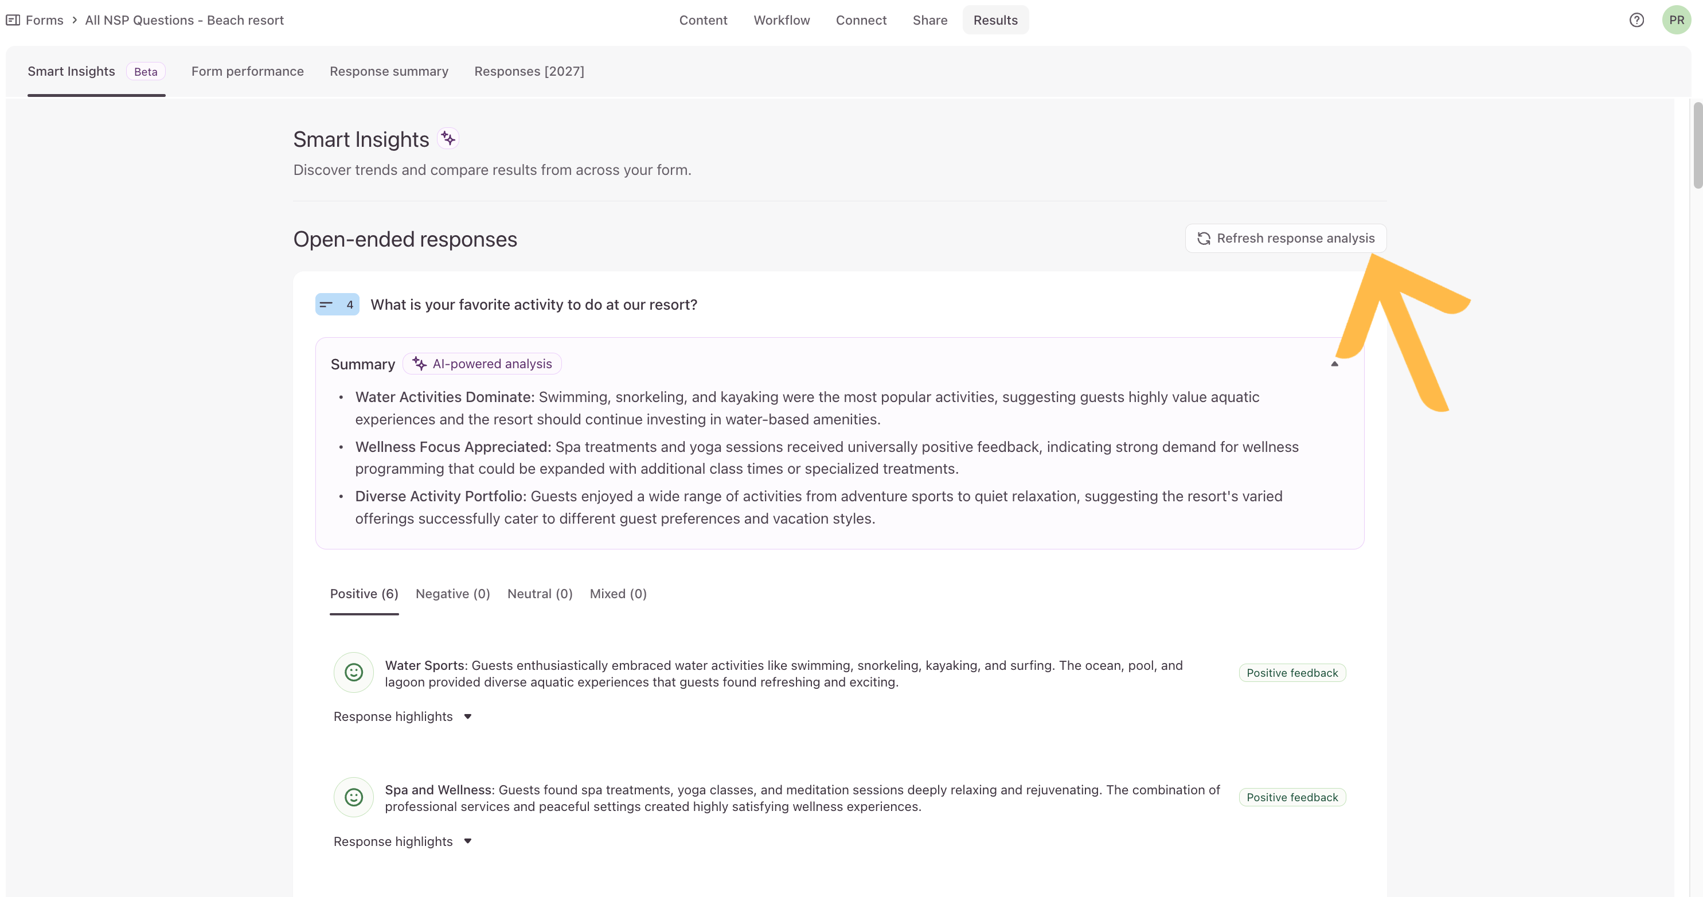This screenshot has height=897, width=1703.
Task: Click the question 4 short-text type badge
Action: pos(337,305)
